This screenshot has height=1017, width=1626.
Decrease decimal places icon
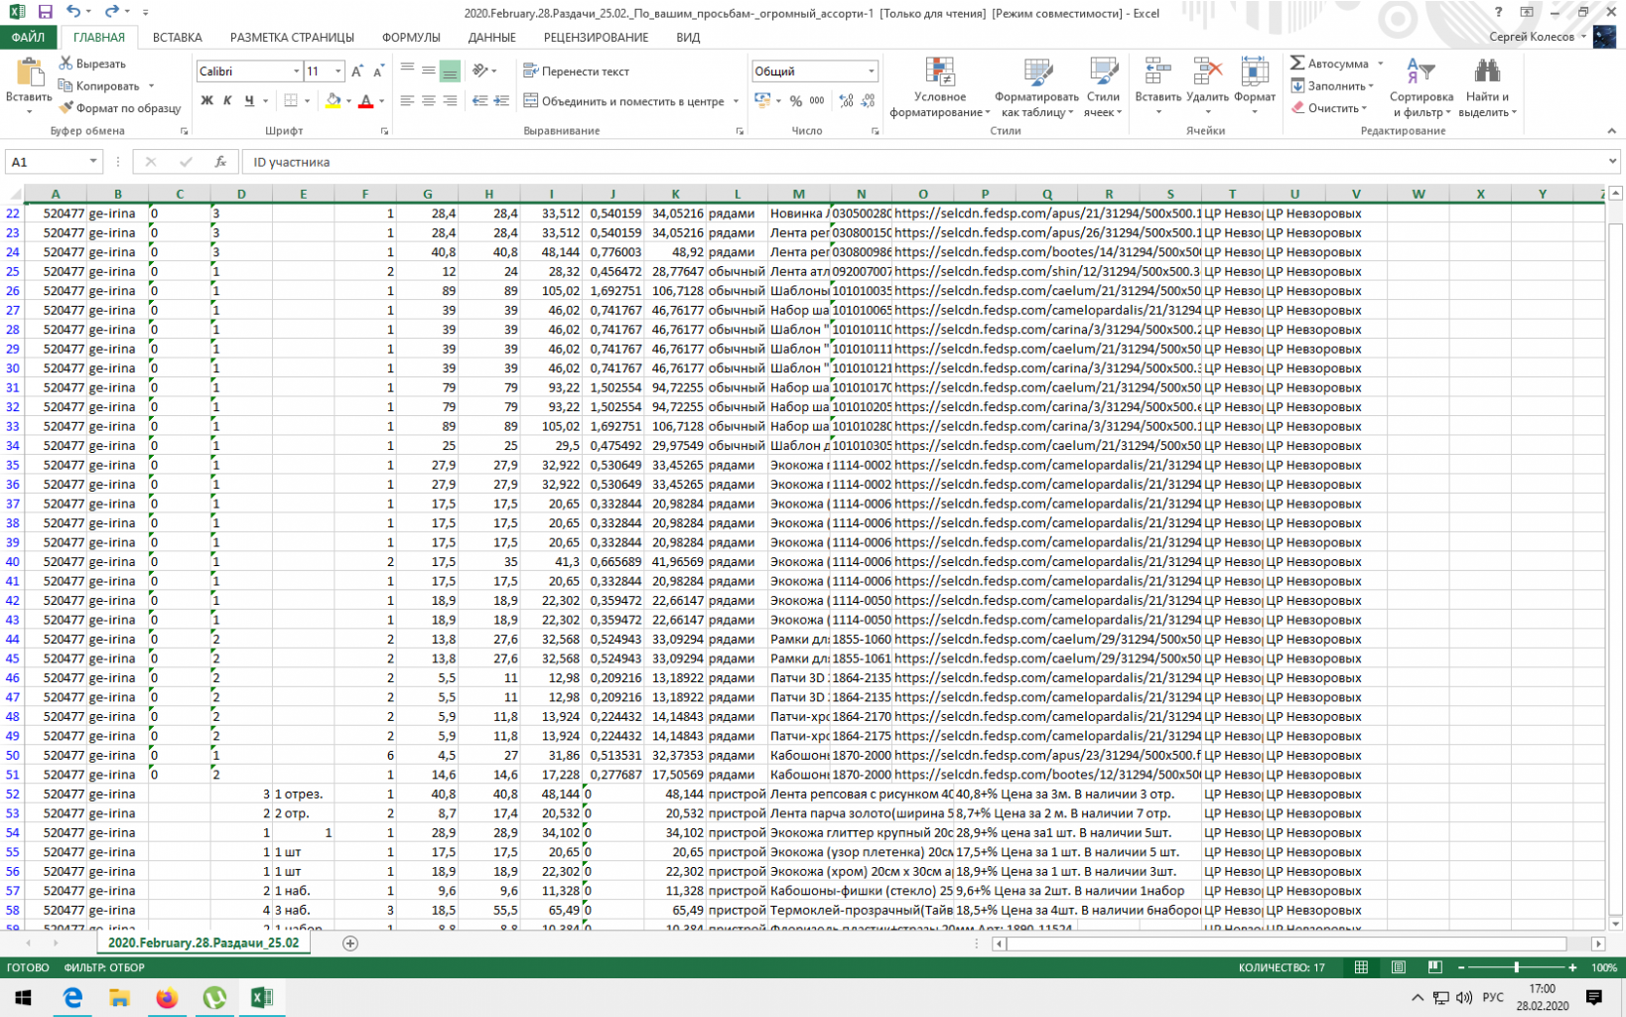tap(868, 100)
